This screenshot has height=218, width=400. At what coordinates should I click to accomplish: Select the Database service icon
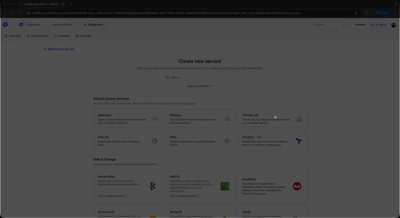pos(227,119)
